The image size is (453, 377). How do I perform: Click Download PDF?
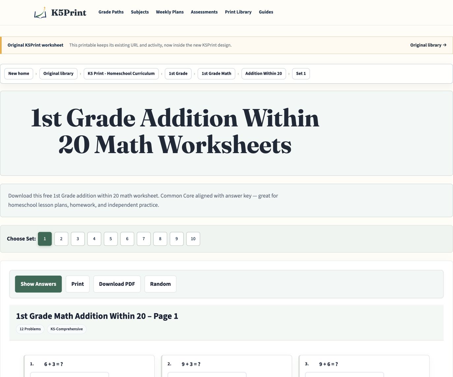pyautogui.click(x=117, y=284)
